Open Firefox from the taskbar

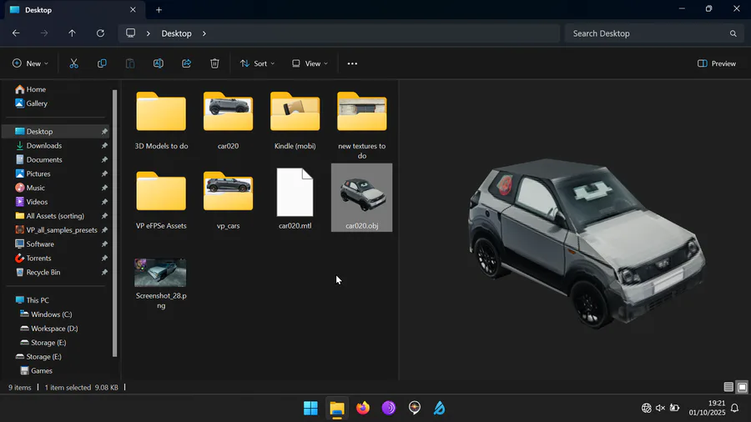(362, 408)
